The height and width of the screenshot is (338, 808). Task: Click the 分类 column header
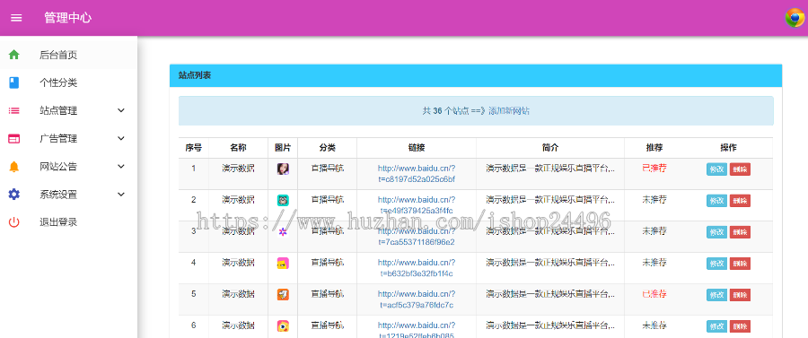pyautogui.click(x=327, y=148)
